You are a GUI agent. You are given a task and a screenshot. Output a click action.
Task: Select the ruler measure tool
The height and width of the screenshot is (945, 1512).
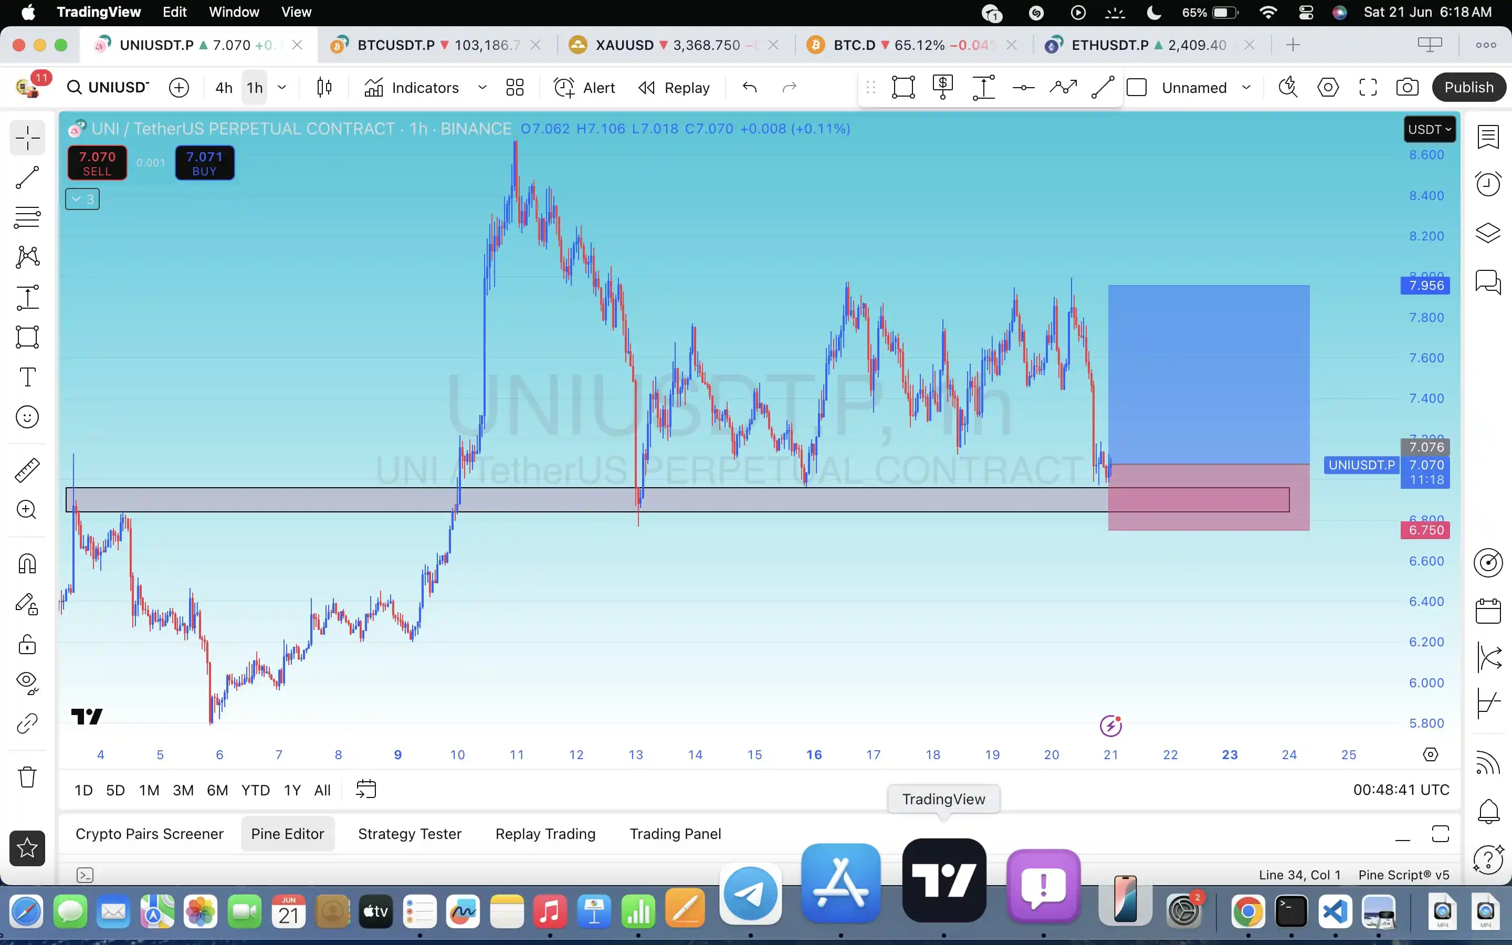pos(27,470)
